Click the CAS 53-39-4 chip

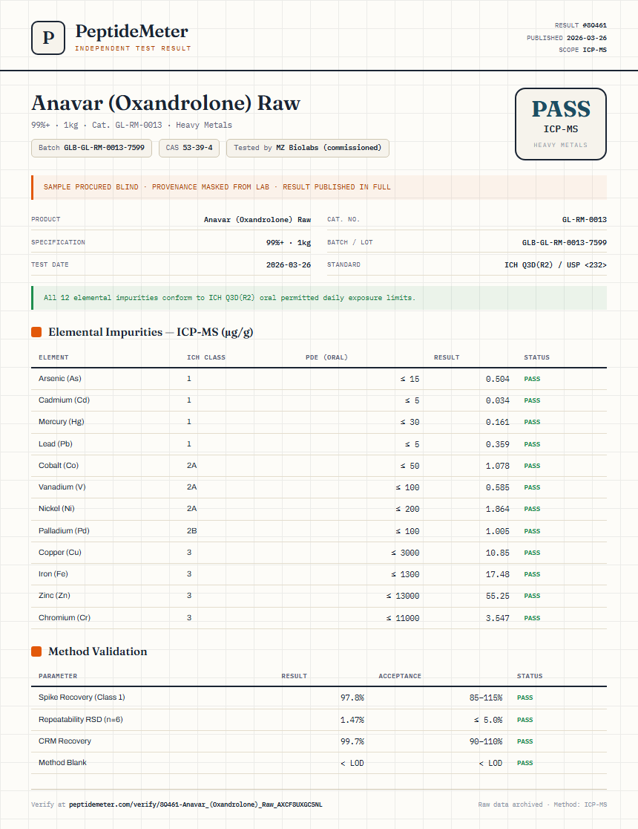(189, 148)
